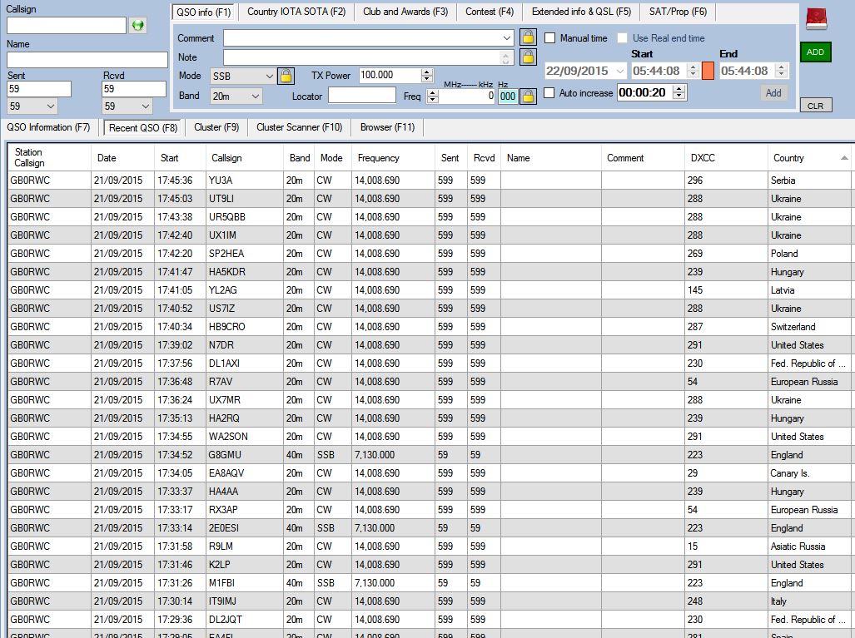This screenshot has height=638, width=855.
Task: Open the Cluster (F9) tab
Action: click(216, 127)
